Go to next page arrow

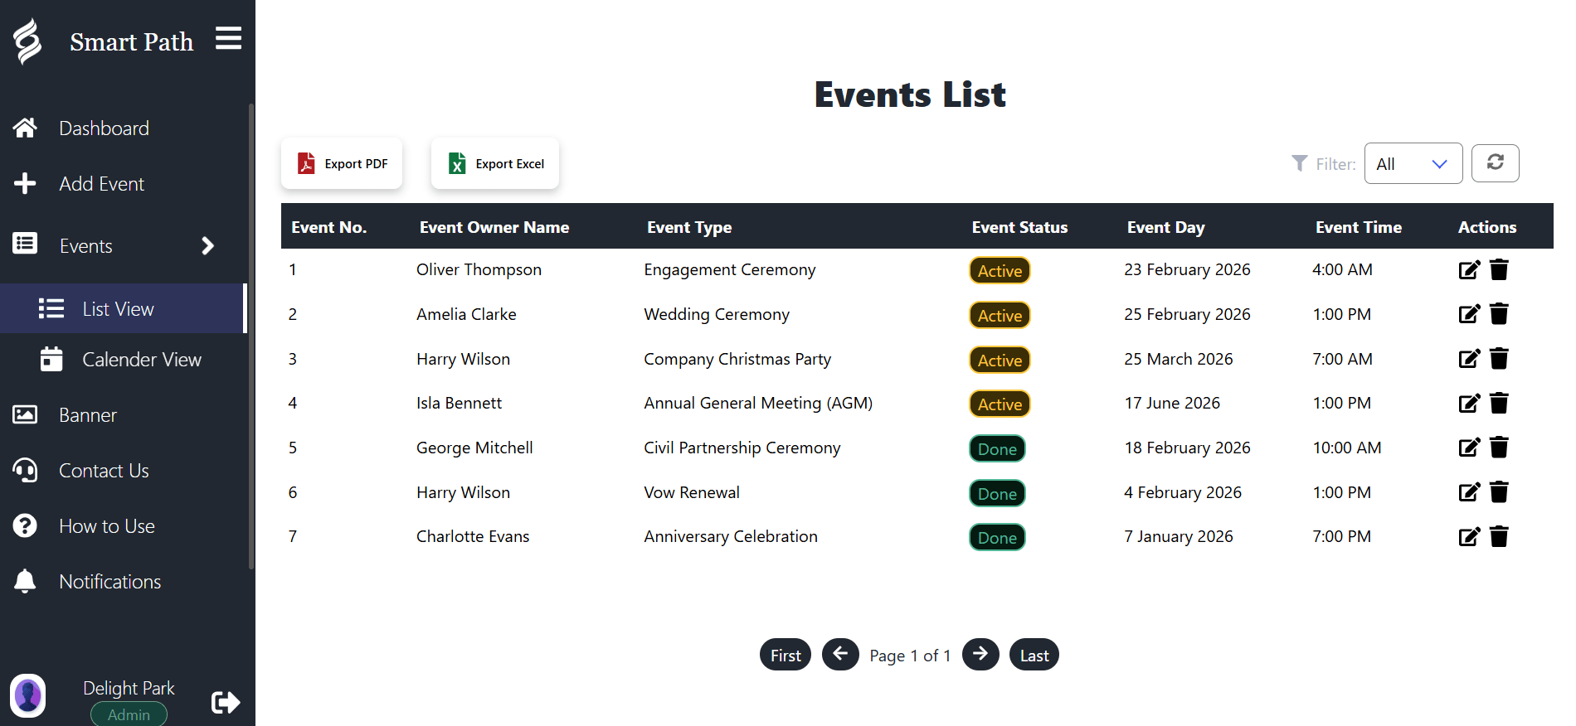point(980,655)
